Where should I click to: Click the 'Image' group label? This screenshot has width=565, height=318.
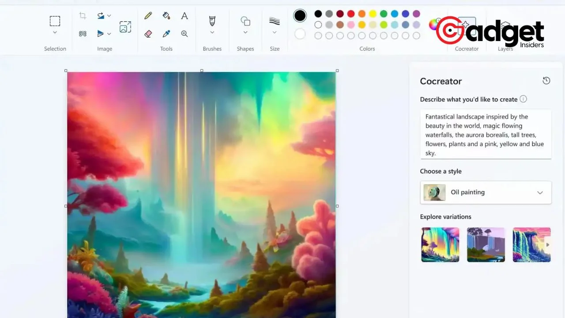105,49
